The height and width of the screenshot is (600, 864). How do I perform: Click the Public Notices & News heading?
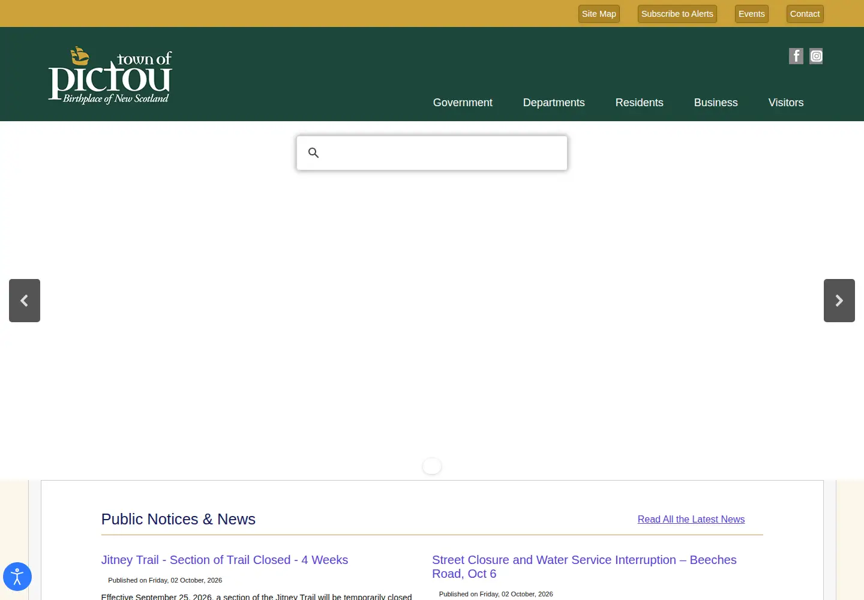[178, 519]
